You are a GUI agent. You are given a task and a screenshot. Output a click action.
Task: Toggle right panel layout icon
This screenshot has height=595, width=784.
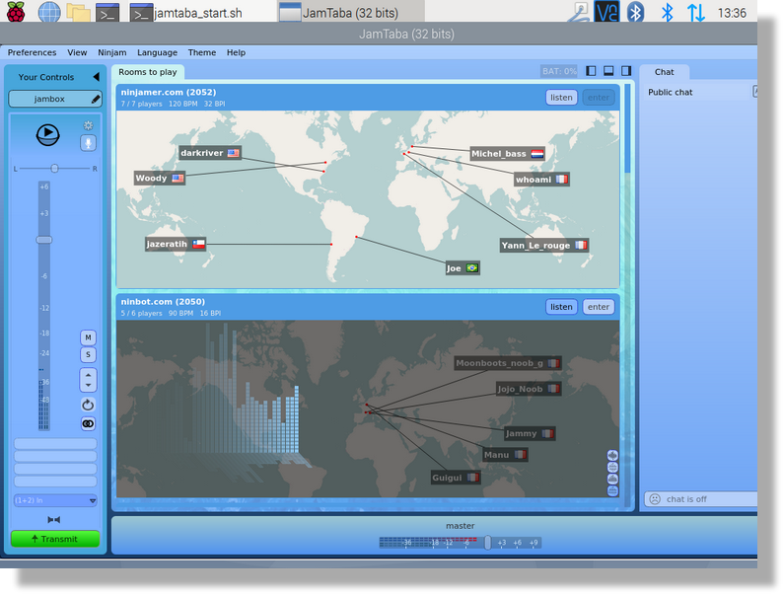pyautogui.click(x=626, y=71)
